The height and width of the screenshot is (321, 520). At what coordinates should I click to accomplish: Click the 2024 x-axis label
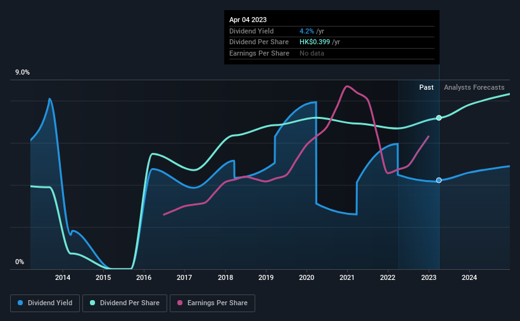point(469,277)
